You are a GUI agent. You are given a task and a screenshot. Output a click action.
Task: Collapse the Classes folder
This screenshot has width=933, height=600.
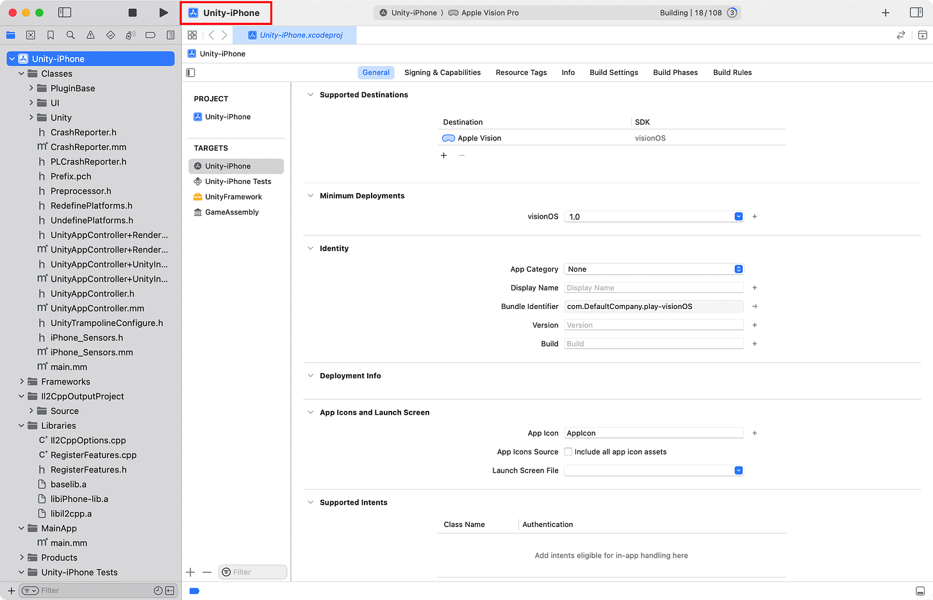(x=21, y=74)
